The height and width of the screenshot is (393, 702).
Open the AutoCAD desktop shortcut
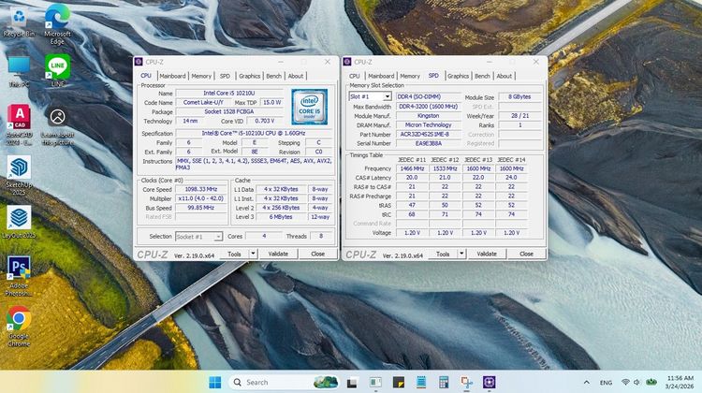point(19,124)
